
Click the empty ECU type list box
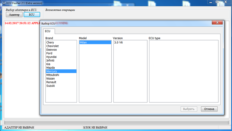pos(184,71)
